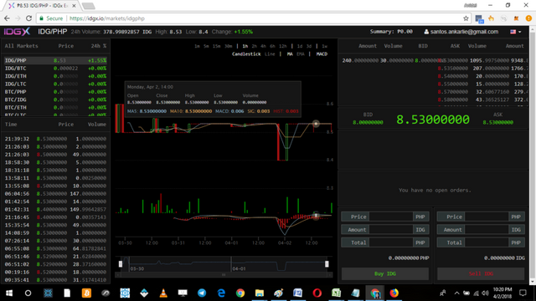Select the IDG/LTC market row
Screen dimensions: 536x301
[55, 84]
